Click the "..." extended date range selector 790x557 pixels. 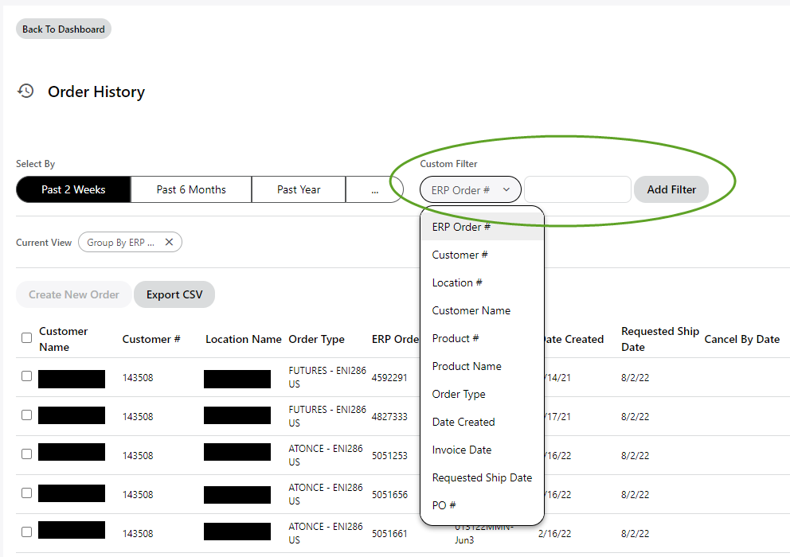[374, 189]
